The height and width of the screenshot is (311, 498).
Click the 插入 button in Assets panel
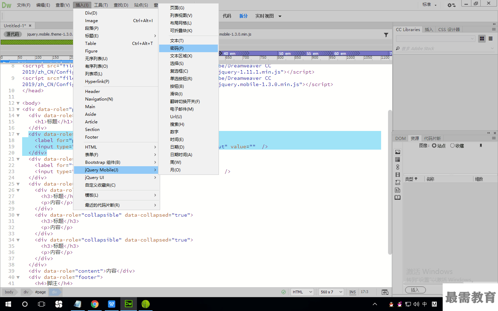pyautogui.click(x=415, y=290)
